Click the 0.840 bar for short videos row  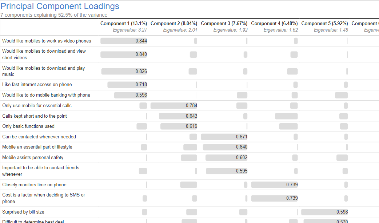(x=124, y=54)
